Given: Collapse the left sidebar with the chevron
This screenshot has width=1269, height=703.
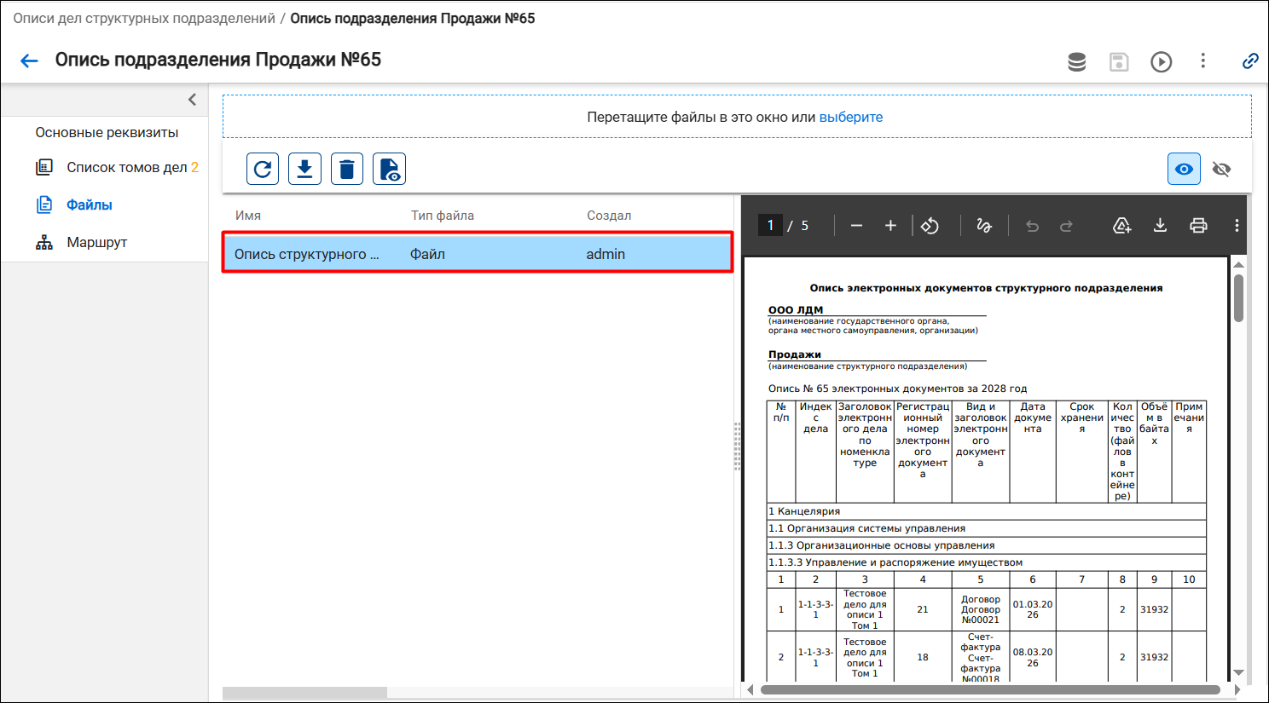Looking at the screenshot, I should click(192, 100).
